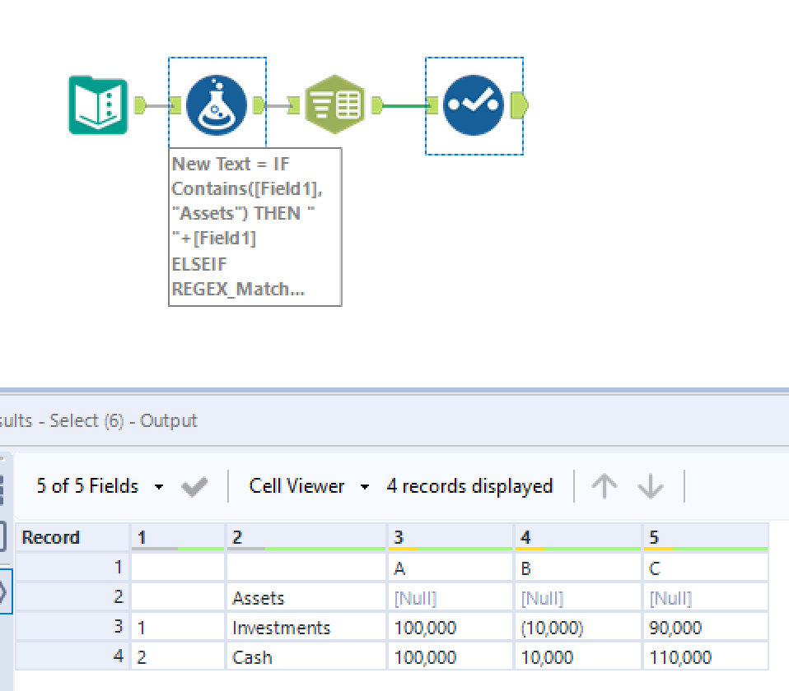Open the Cell Viewer dropdown

309,487
